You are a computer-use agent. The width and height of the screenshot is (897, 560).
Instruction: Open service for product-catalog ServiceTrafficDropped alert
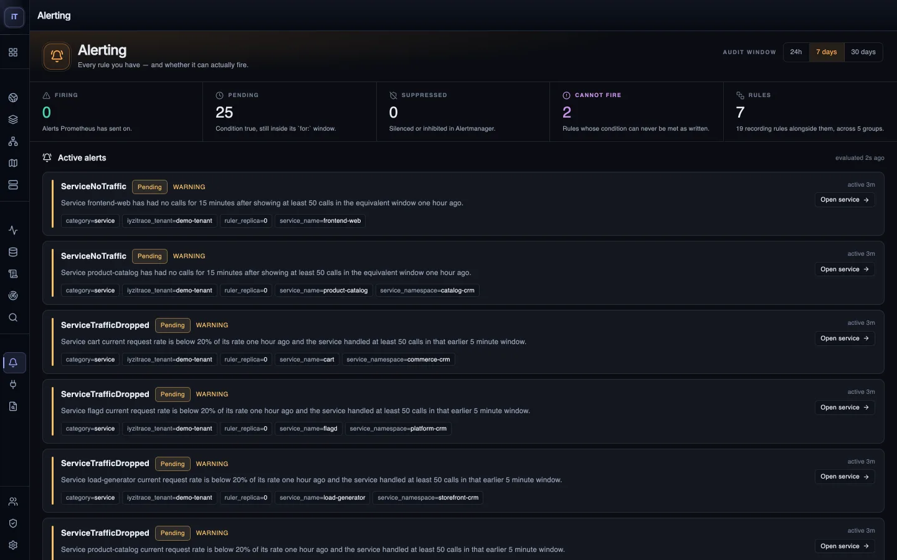[x=845, y=546]
